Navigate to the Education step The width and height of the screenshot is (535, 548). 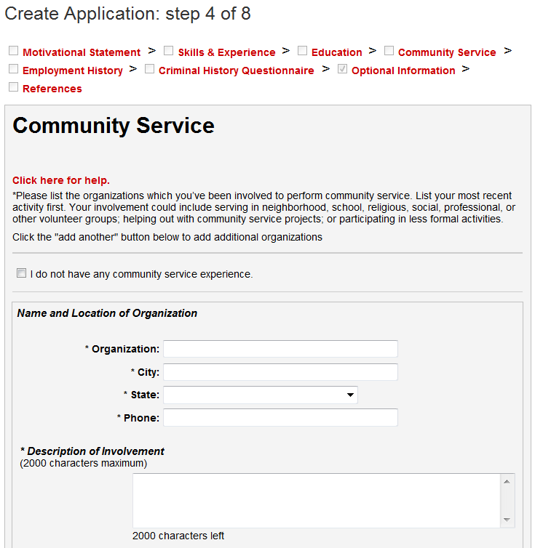click(336, 52)
